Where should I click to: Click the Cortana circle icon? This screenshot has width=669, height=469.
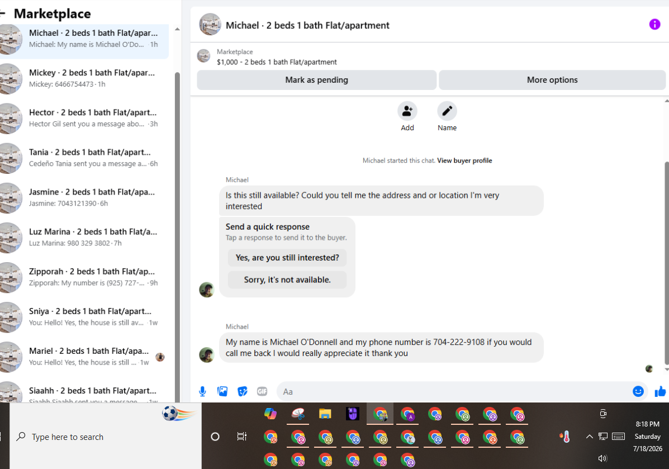(215, 437)
